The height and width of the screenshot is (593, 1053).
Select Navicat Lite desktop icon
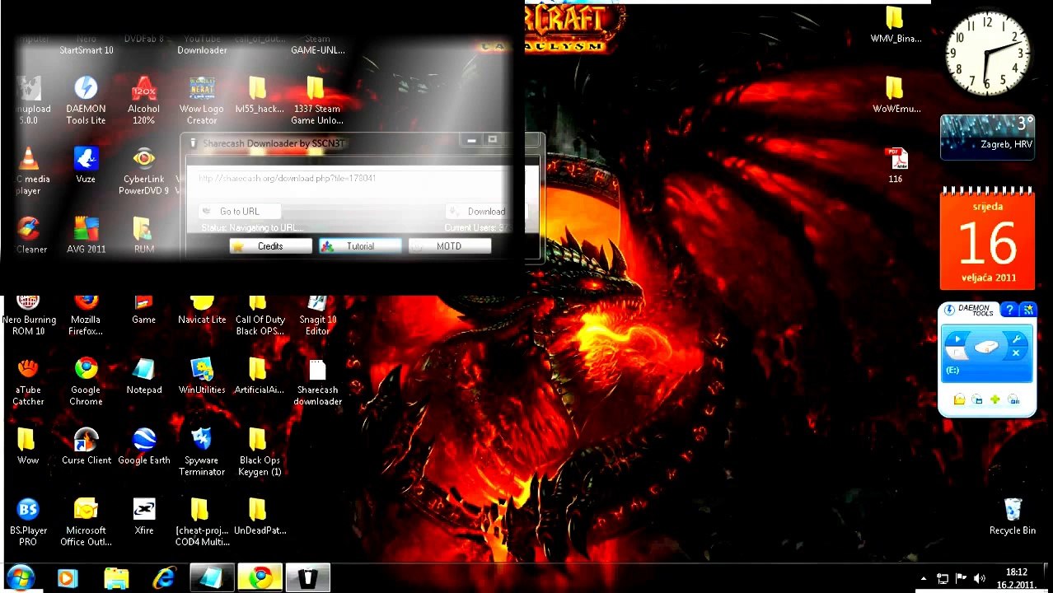pyautogui.click(x=202, y=310)
